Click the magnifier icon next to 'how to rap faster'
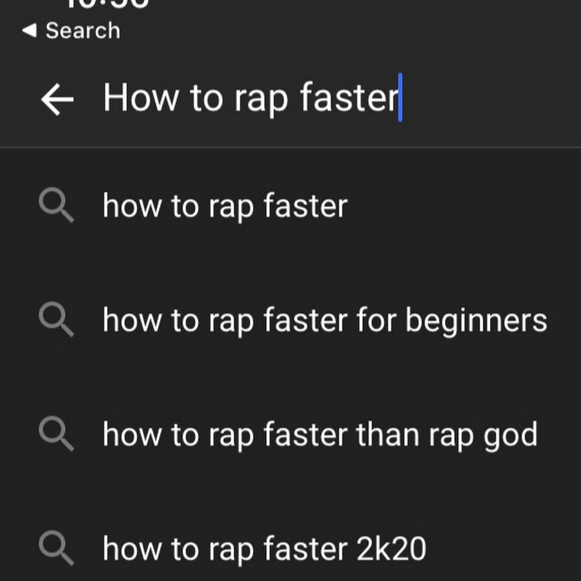Image resolution: width=581 pixels, height=581 pixels. 56,207
